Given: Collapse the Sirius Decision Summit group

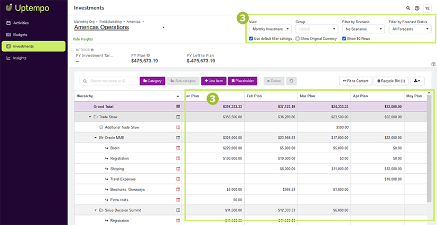Looking at the screenshot, I should 96,210.
